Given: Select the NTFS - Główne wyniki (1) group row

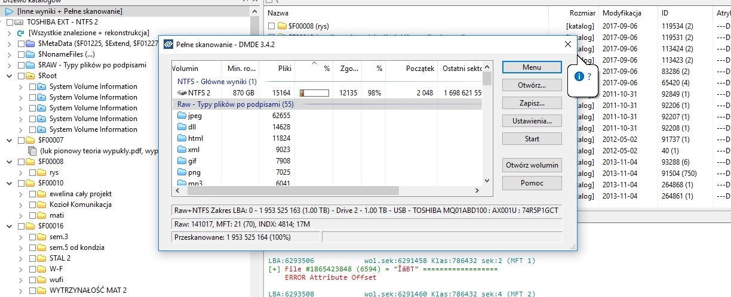Looking at the screenshot, I should click(x=327, y=81).
